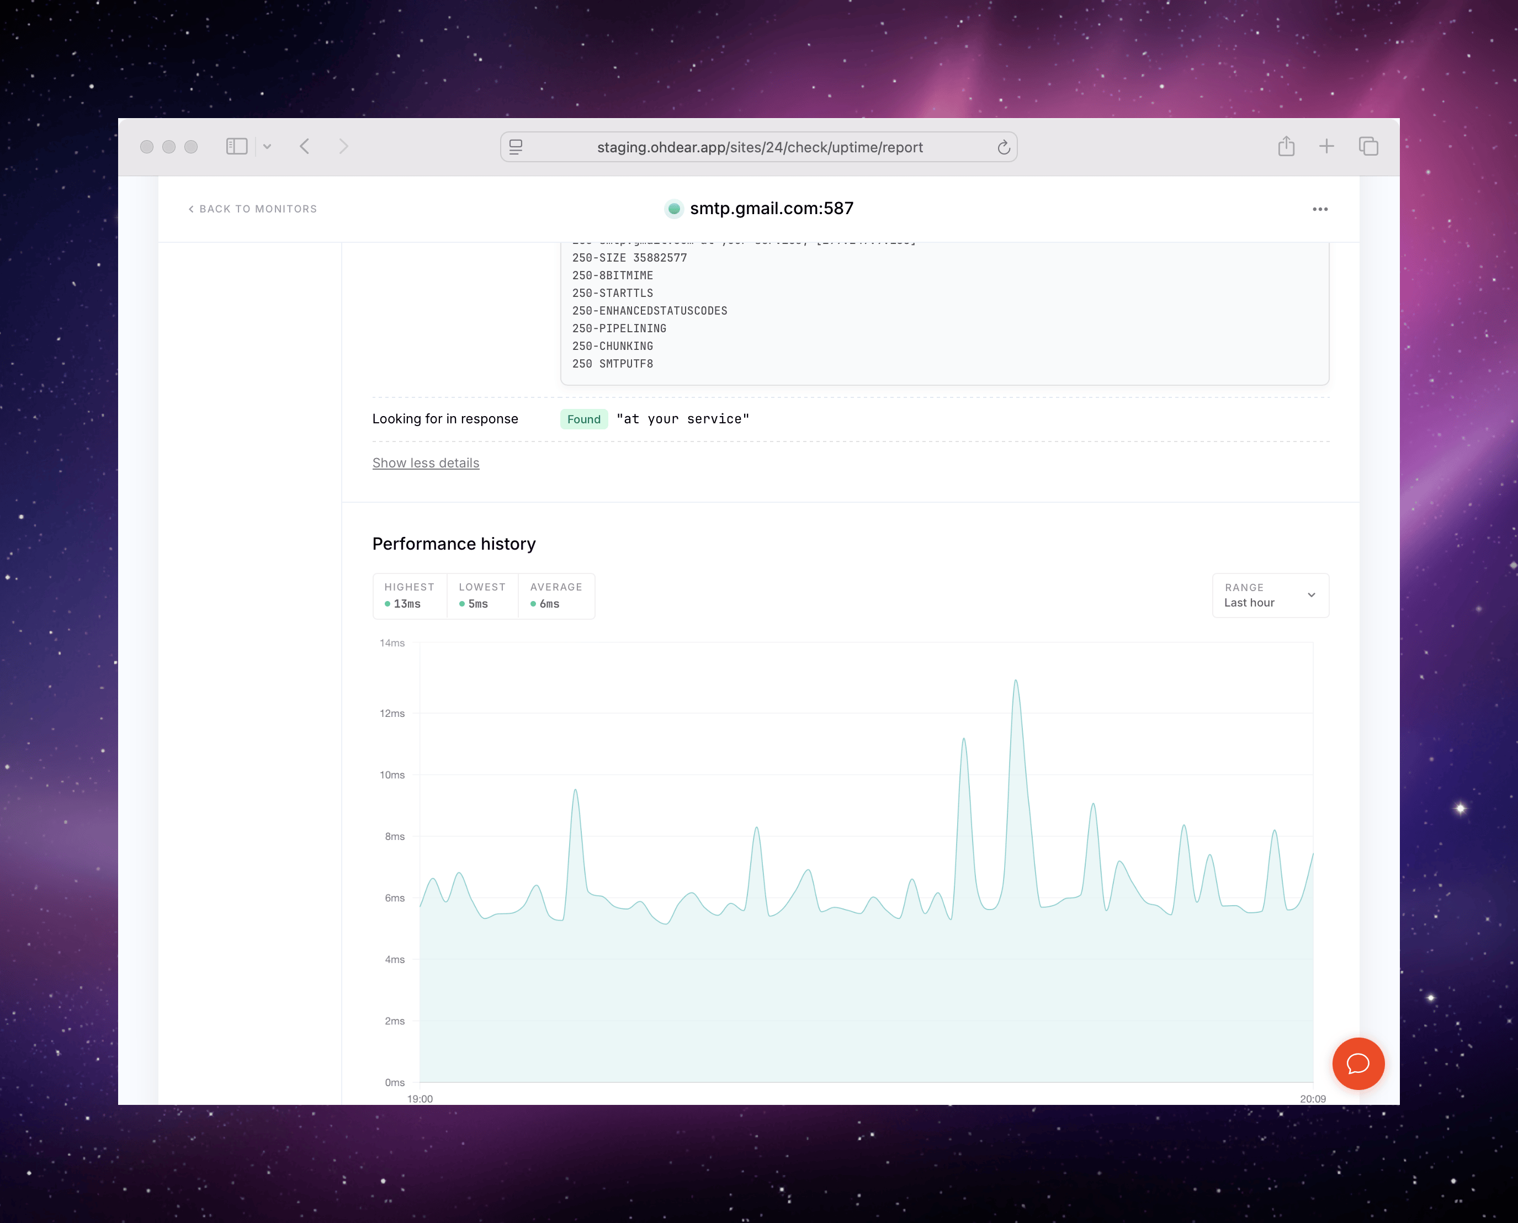Go forward with the browser forward arrow
The width and height of the screenshot is (1518, 1223).
[x=344, y=147]
